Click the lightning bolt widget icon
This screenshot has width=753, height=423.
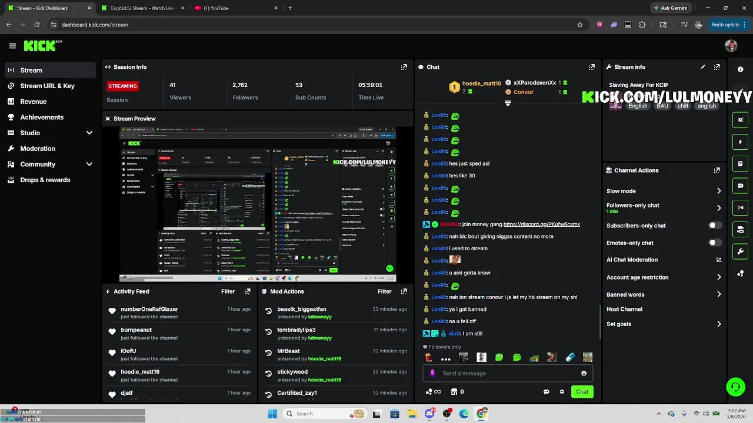[x=740, y=142]
